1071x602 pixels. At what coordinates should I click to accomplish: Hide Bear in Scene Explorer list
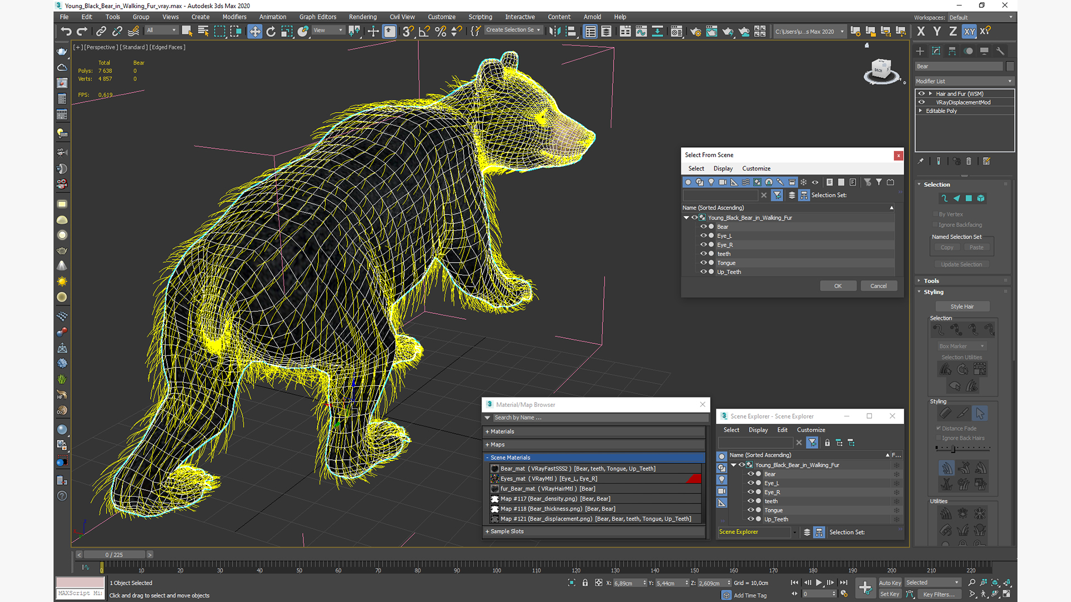click(751, 474)
